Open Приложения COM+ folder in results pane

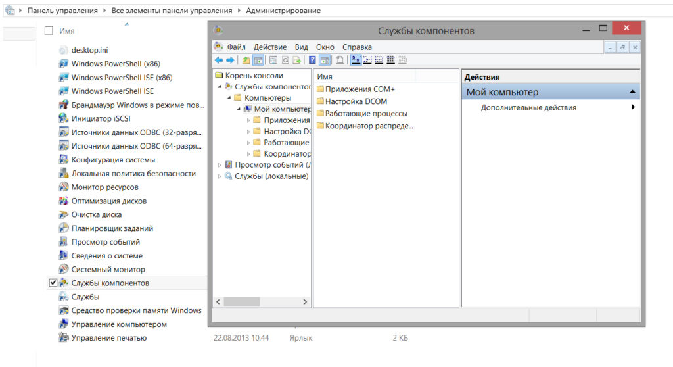(x=356, y=89)
